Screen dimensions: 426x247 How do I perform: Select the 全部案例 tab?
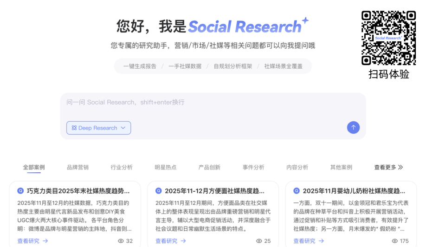coord(34,167)
